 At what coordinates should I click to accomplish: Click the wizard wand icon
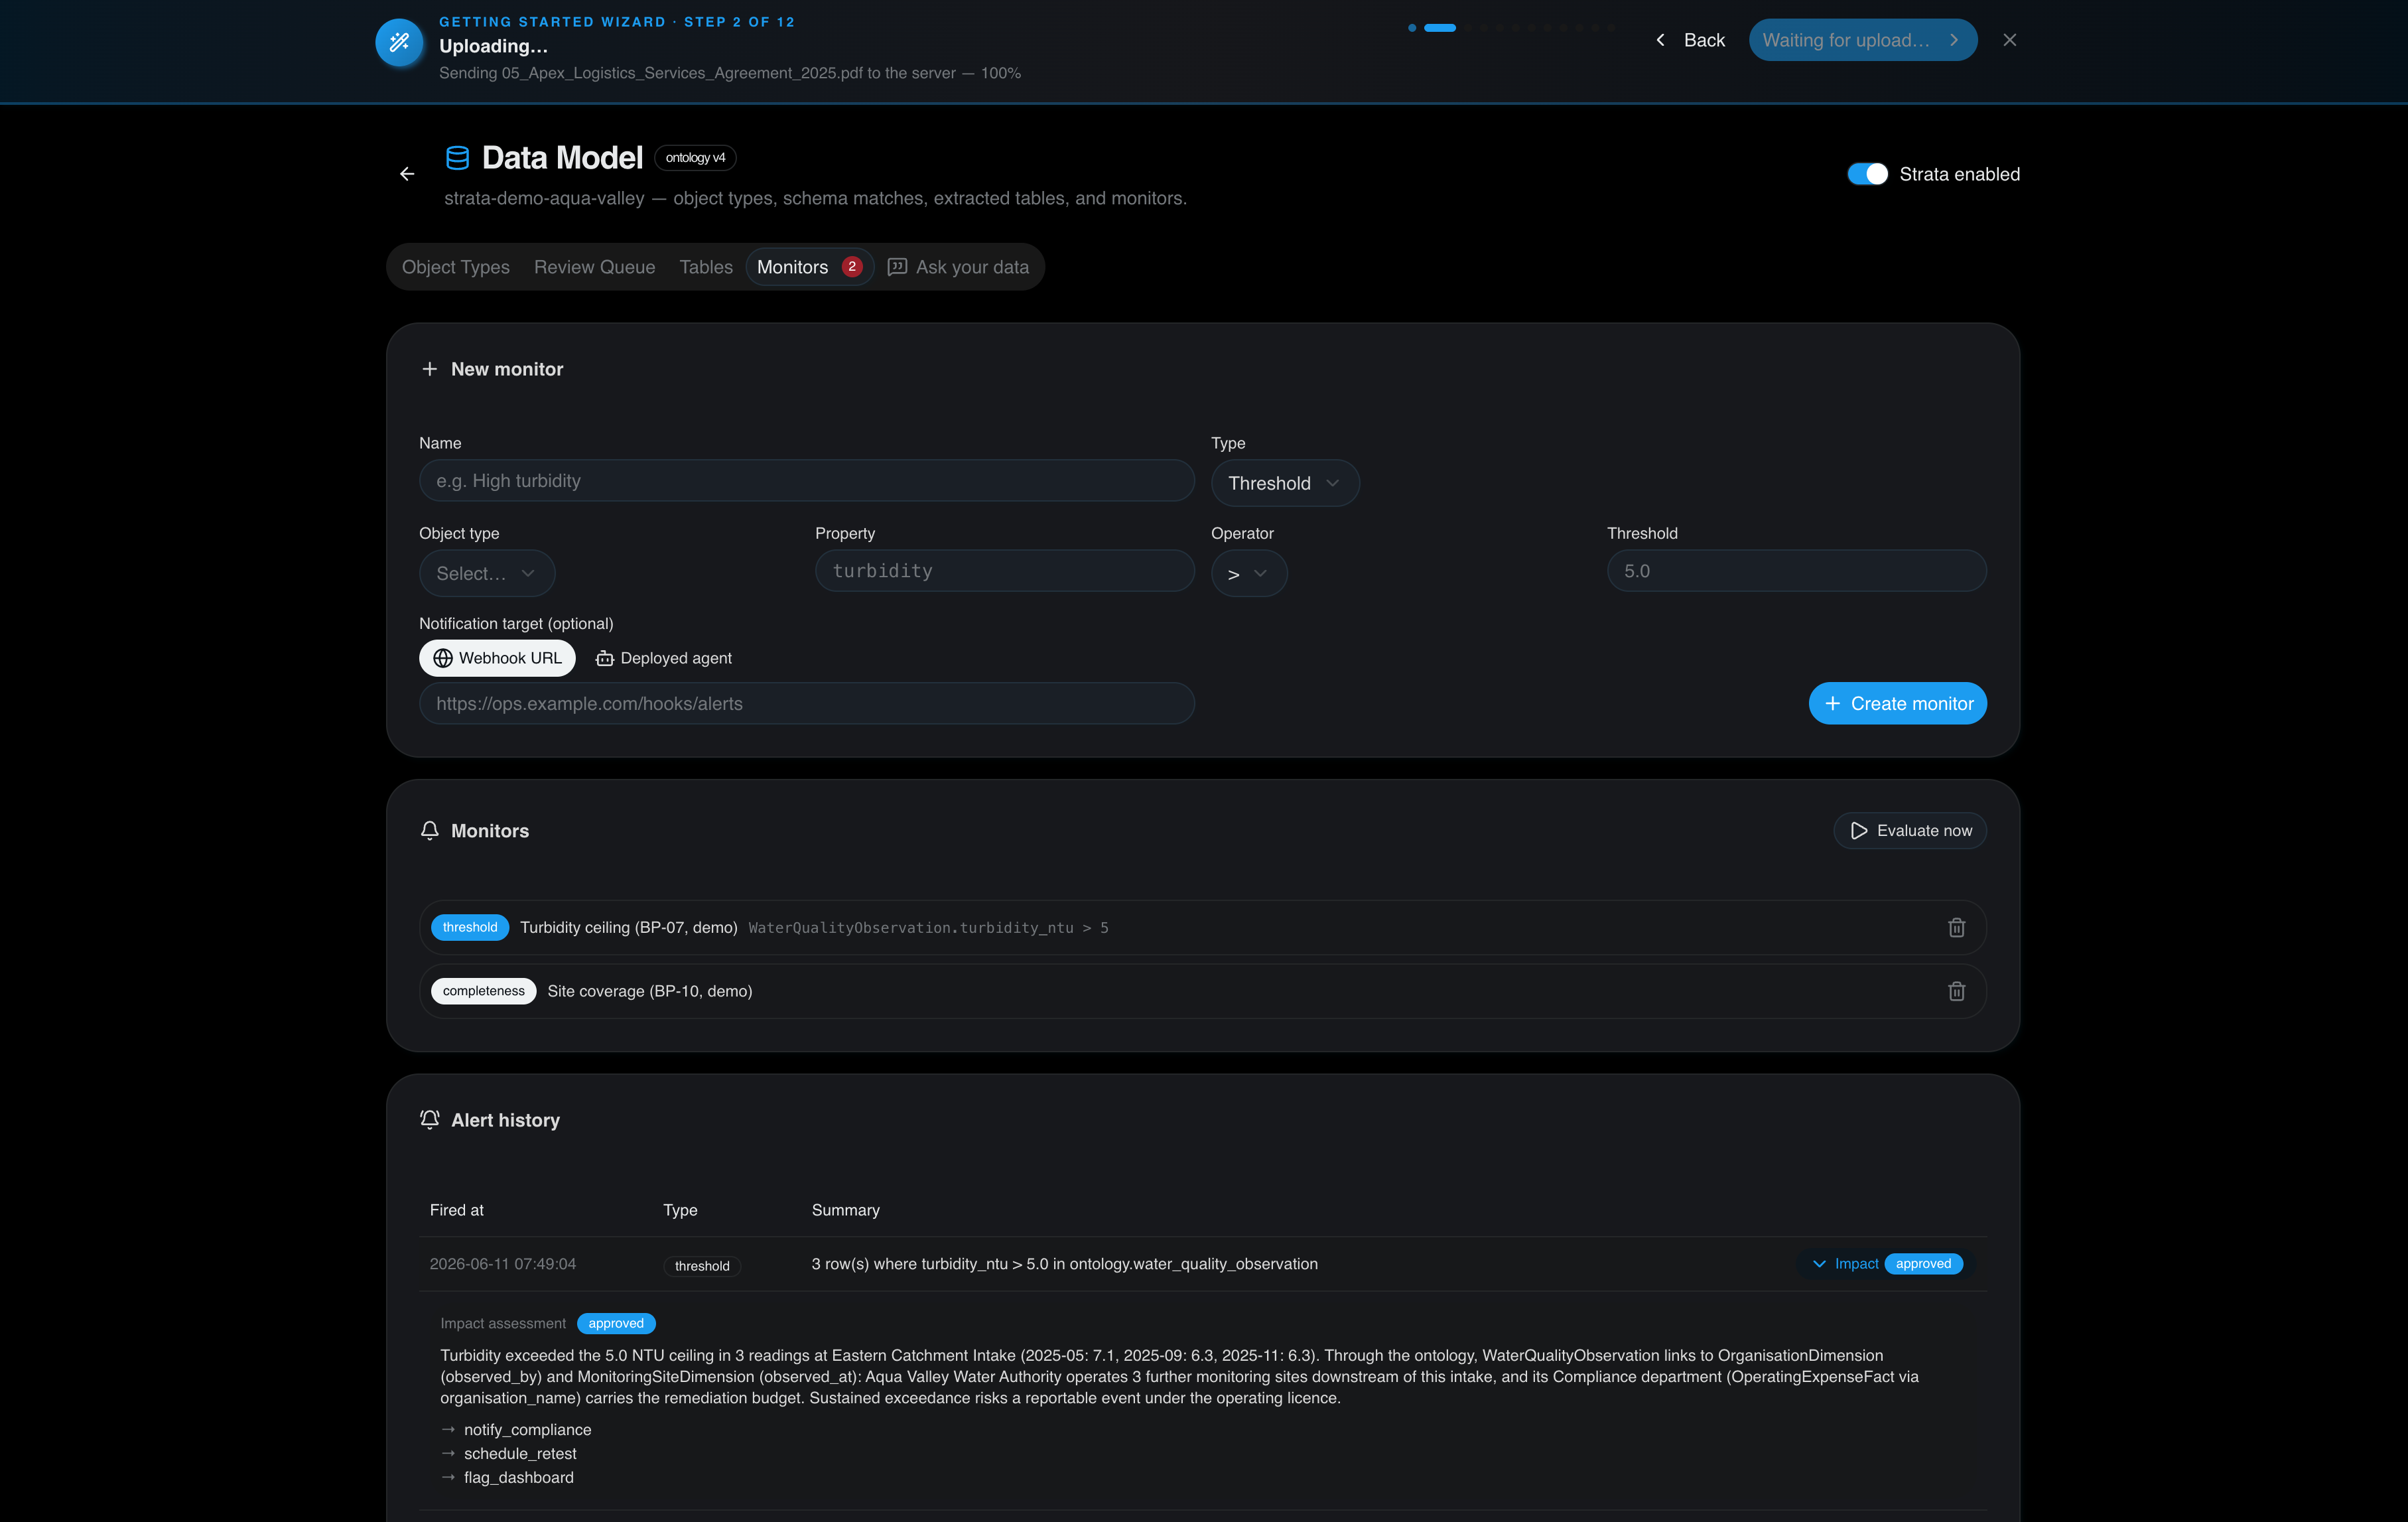tap(399, 43)
